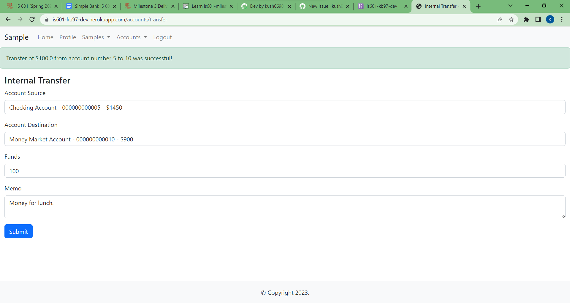Click the back navigation arrow
Screen dimensions: 570x303
coord(8,19)
